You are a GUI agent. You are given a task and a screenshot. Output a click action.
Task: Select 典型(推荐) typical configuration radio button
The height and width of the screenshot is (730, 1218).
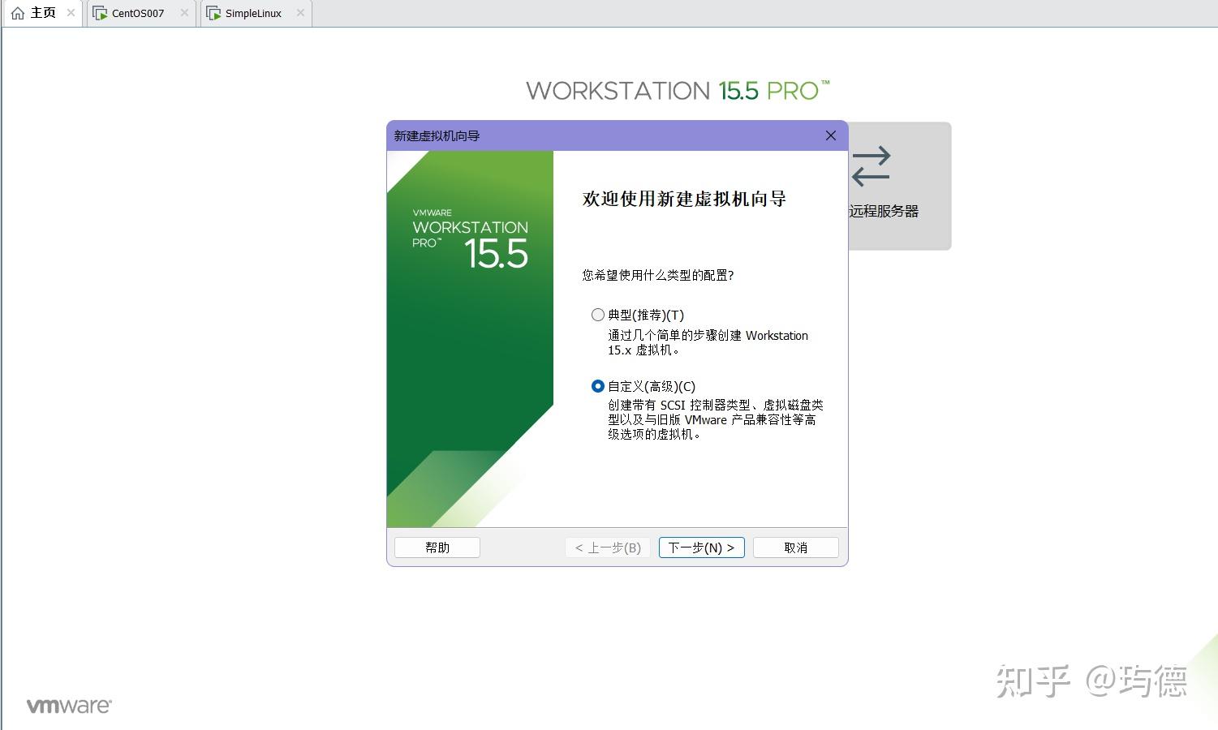598,315
